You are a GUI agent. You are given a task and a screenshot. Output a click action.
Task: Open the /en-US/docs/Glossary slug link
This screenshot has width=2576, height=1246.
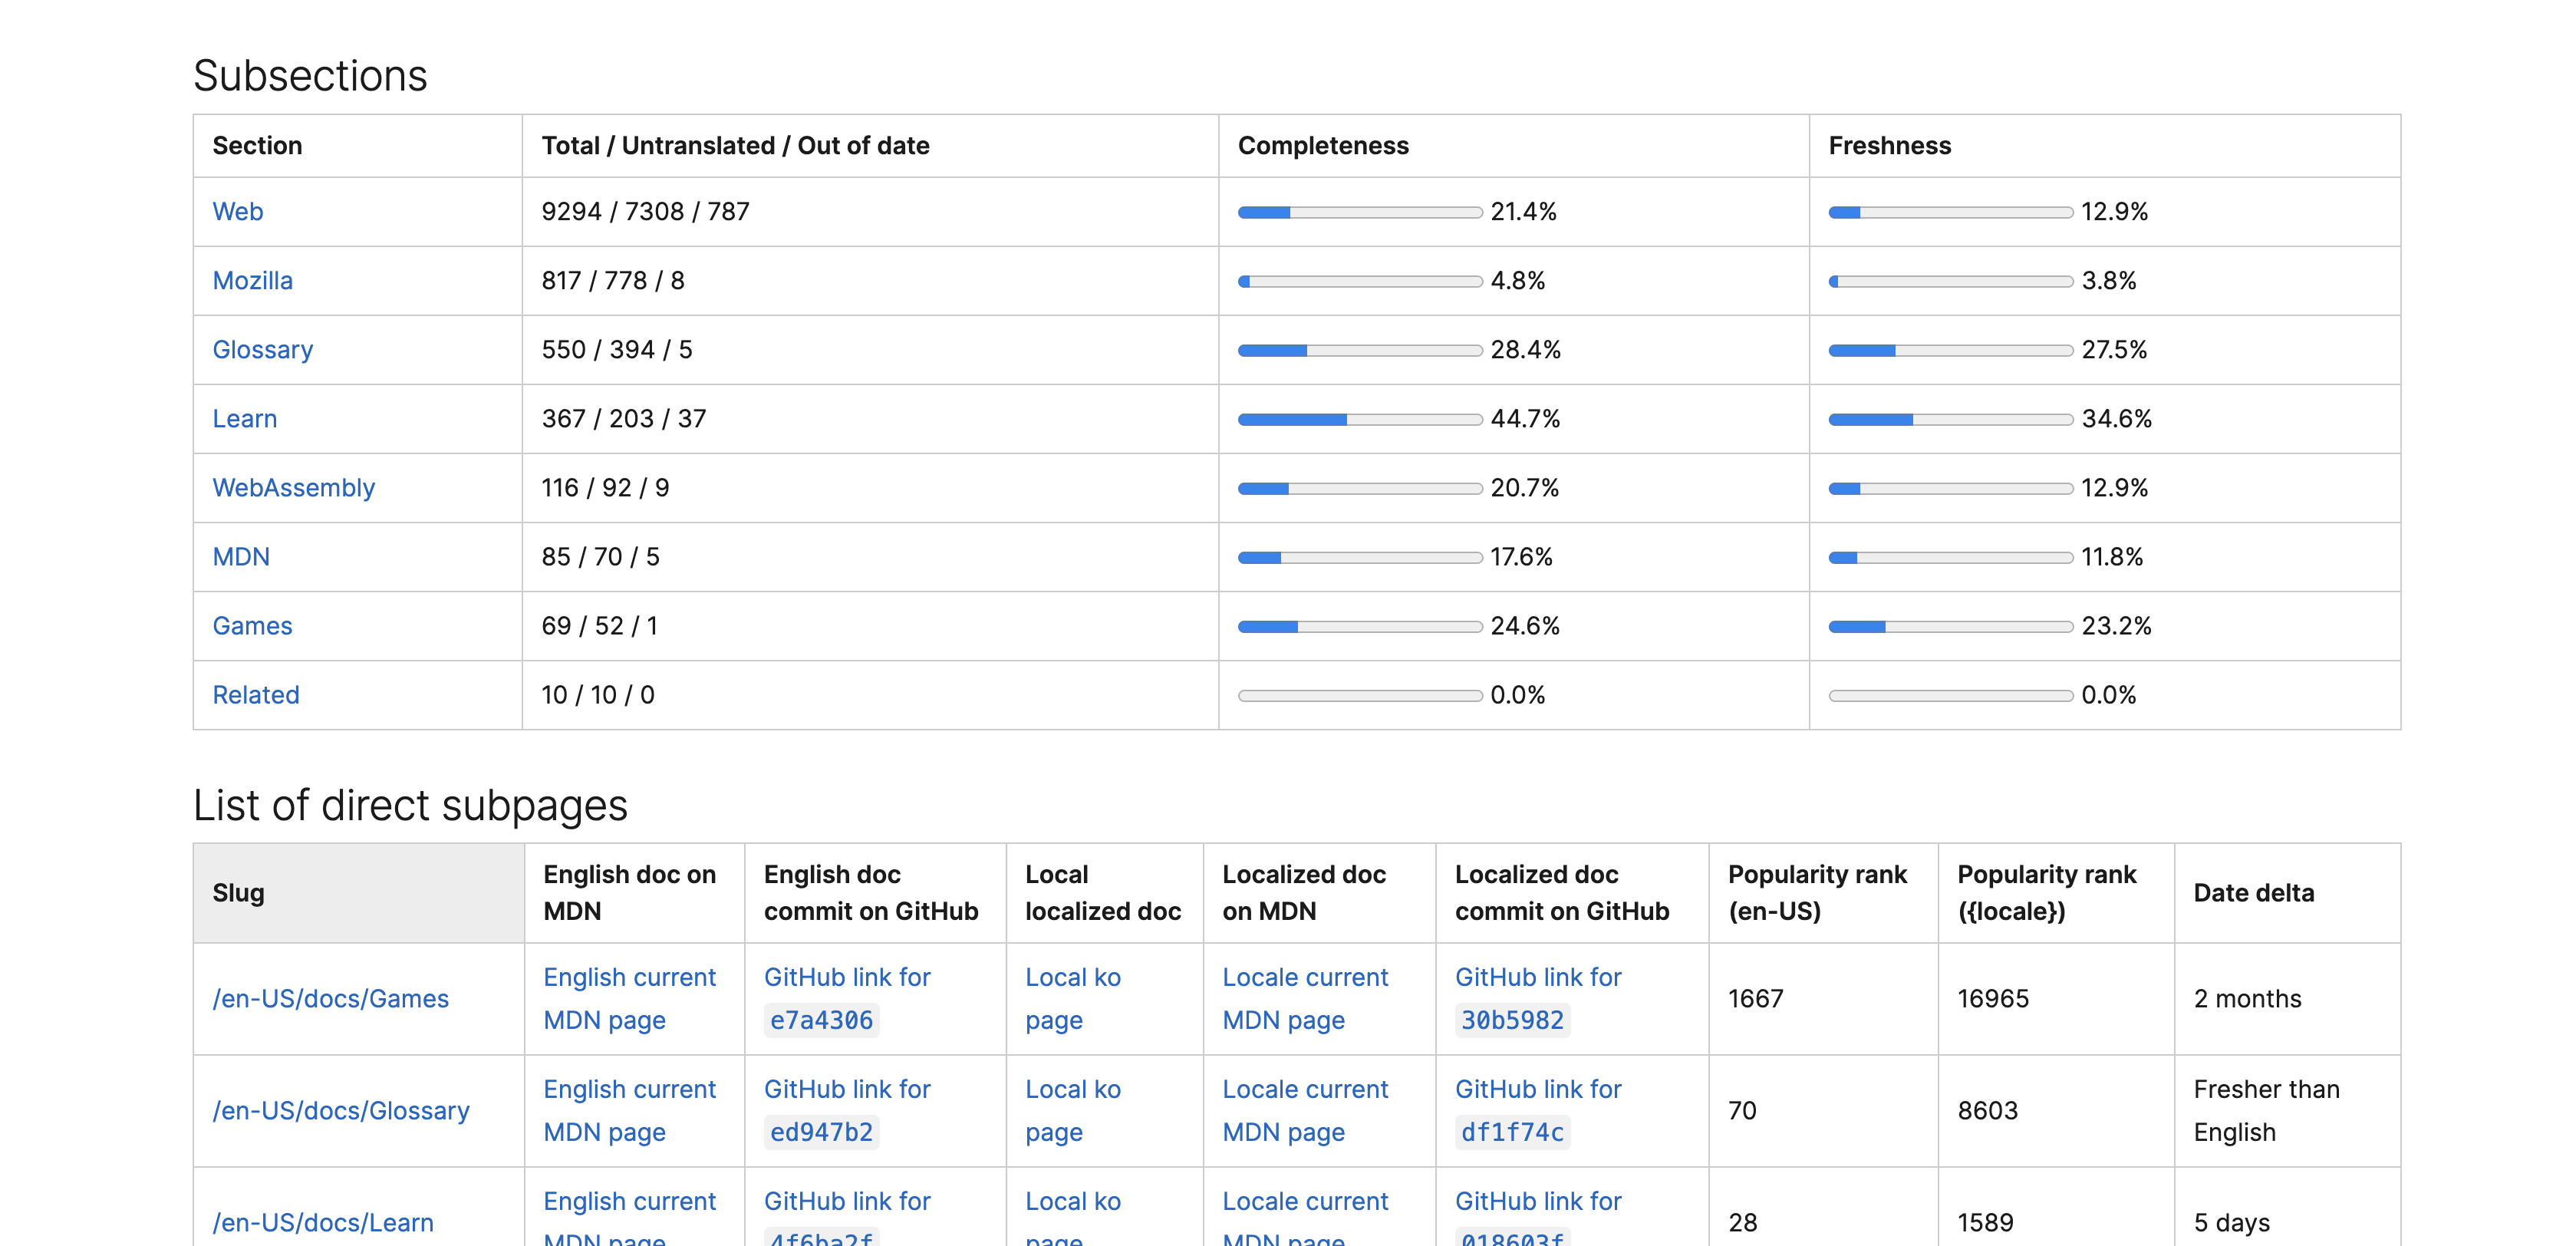[x=340, y=1111]
